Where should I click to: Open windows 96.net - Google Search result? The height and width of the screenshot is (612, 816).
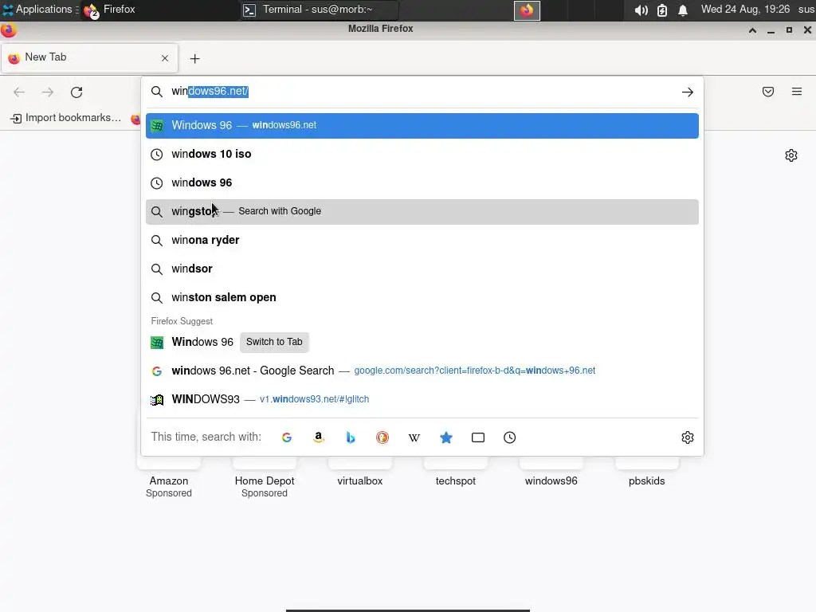pos(422,371)
